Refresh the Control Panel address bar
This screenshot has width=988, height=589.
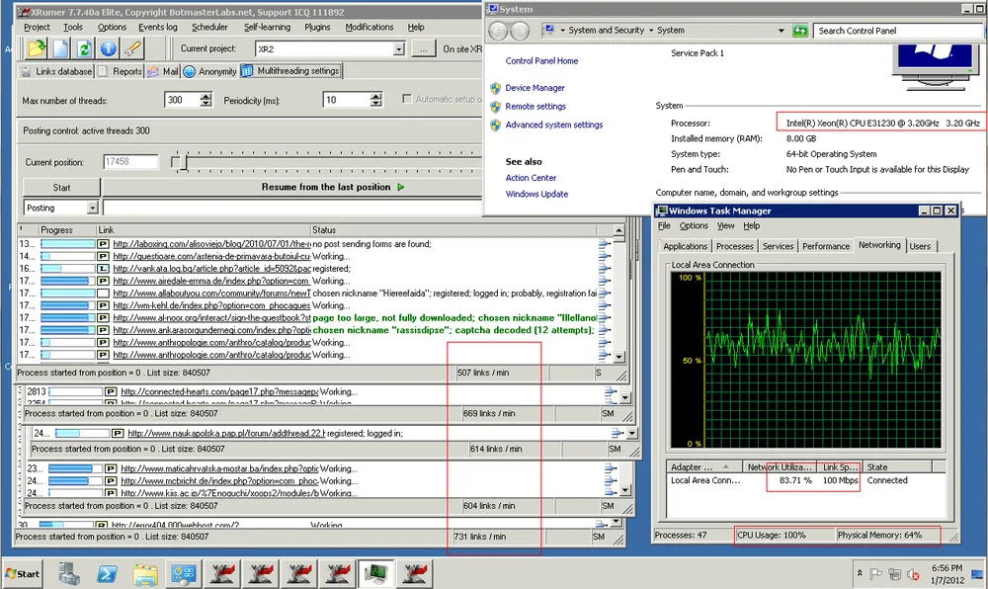[800, 31]
